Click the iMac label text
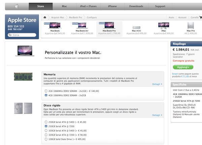Image resolution: width=202 pixels, height=145 pixels. (x=164, y=31)
